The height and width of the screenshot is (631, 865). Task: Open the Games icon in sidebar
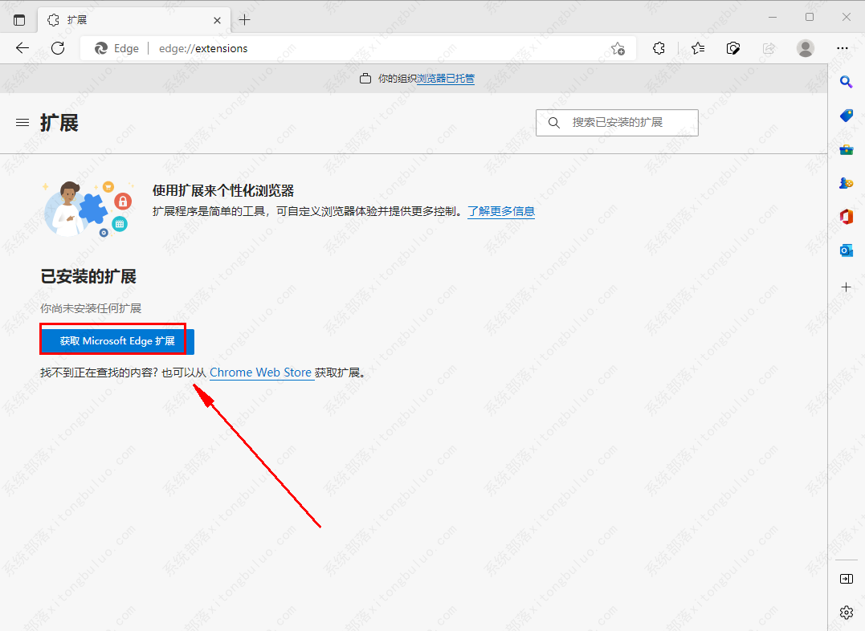pyautogui.click(x=846, y=182)
